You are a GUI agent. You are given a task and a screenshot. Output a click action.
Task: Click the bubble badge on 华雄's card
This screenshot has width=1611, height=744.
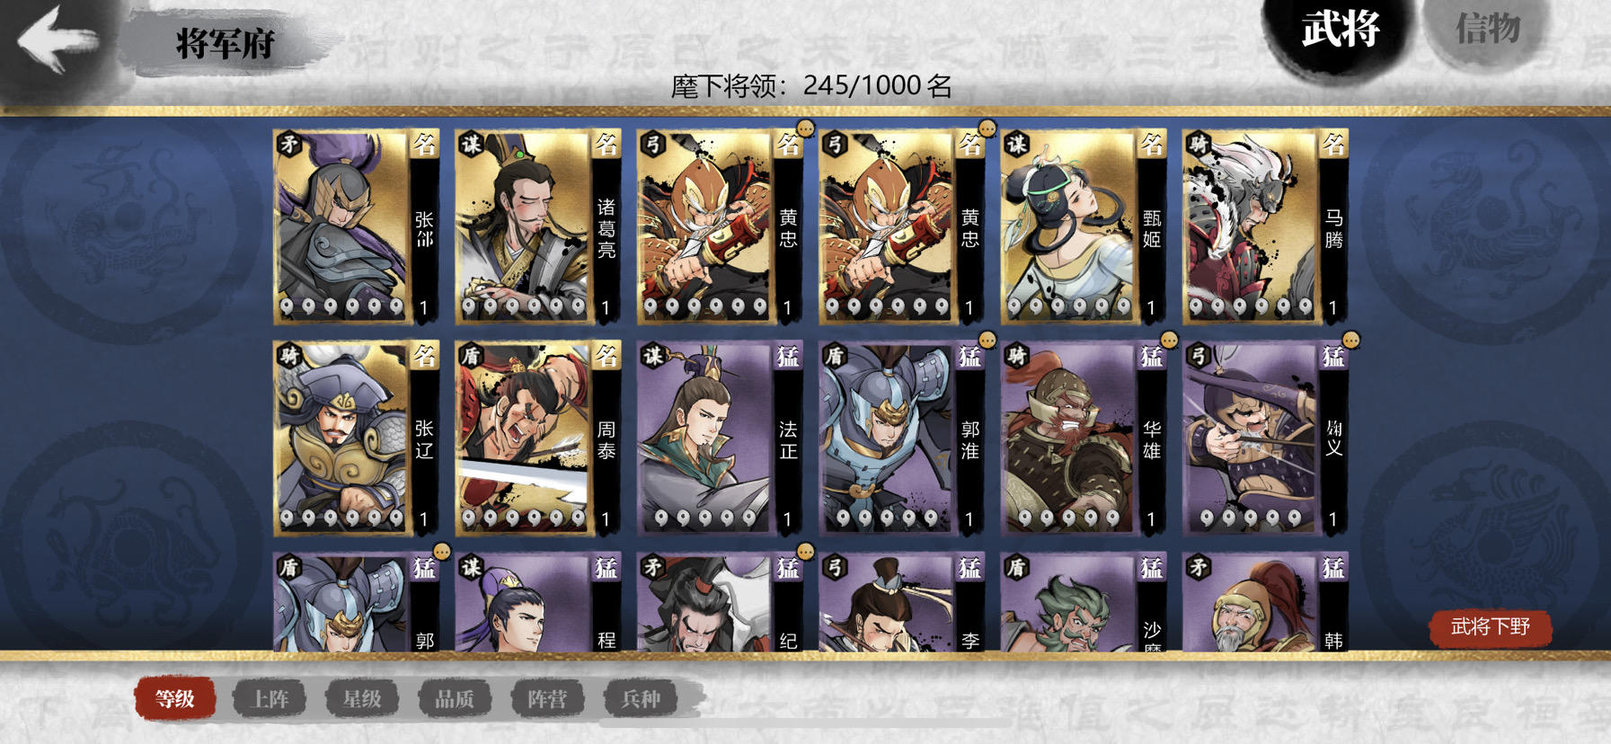click(x=1169, y=341)
